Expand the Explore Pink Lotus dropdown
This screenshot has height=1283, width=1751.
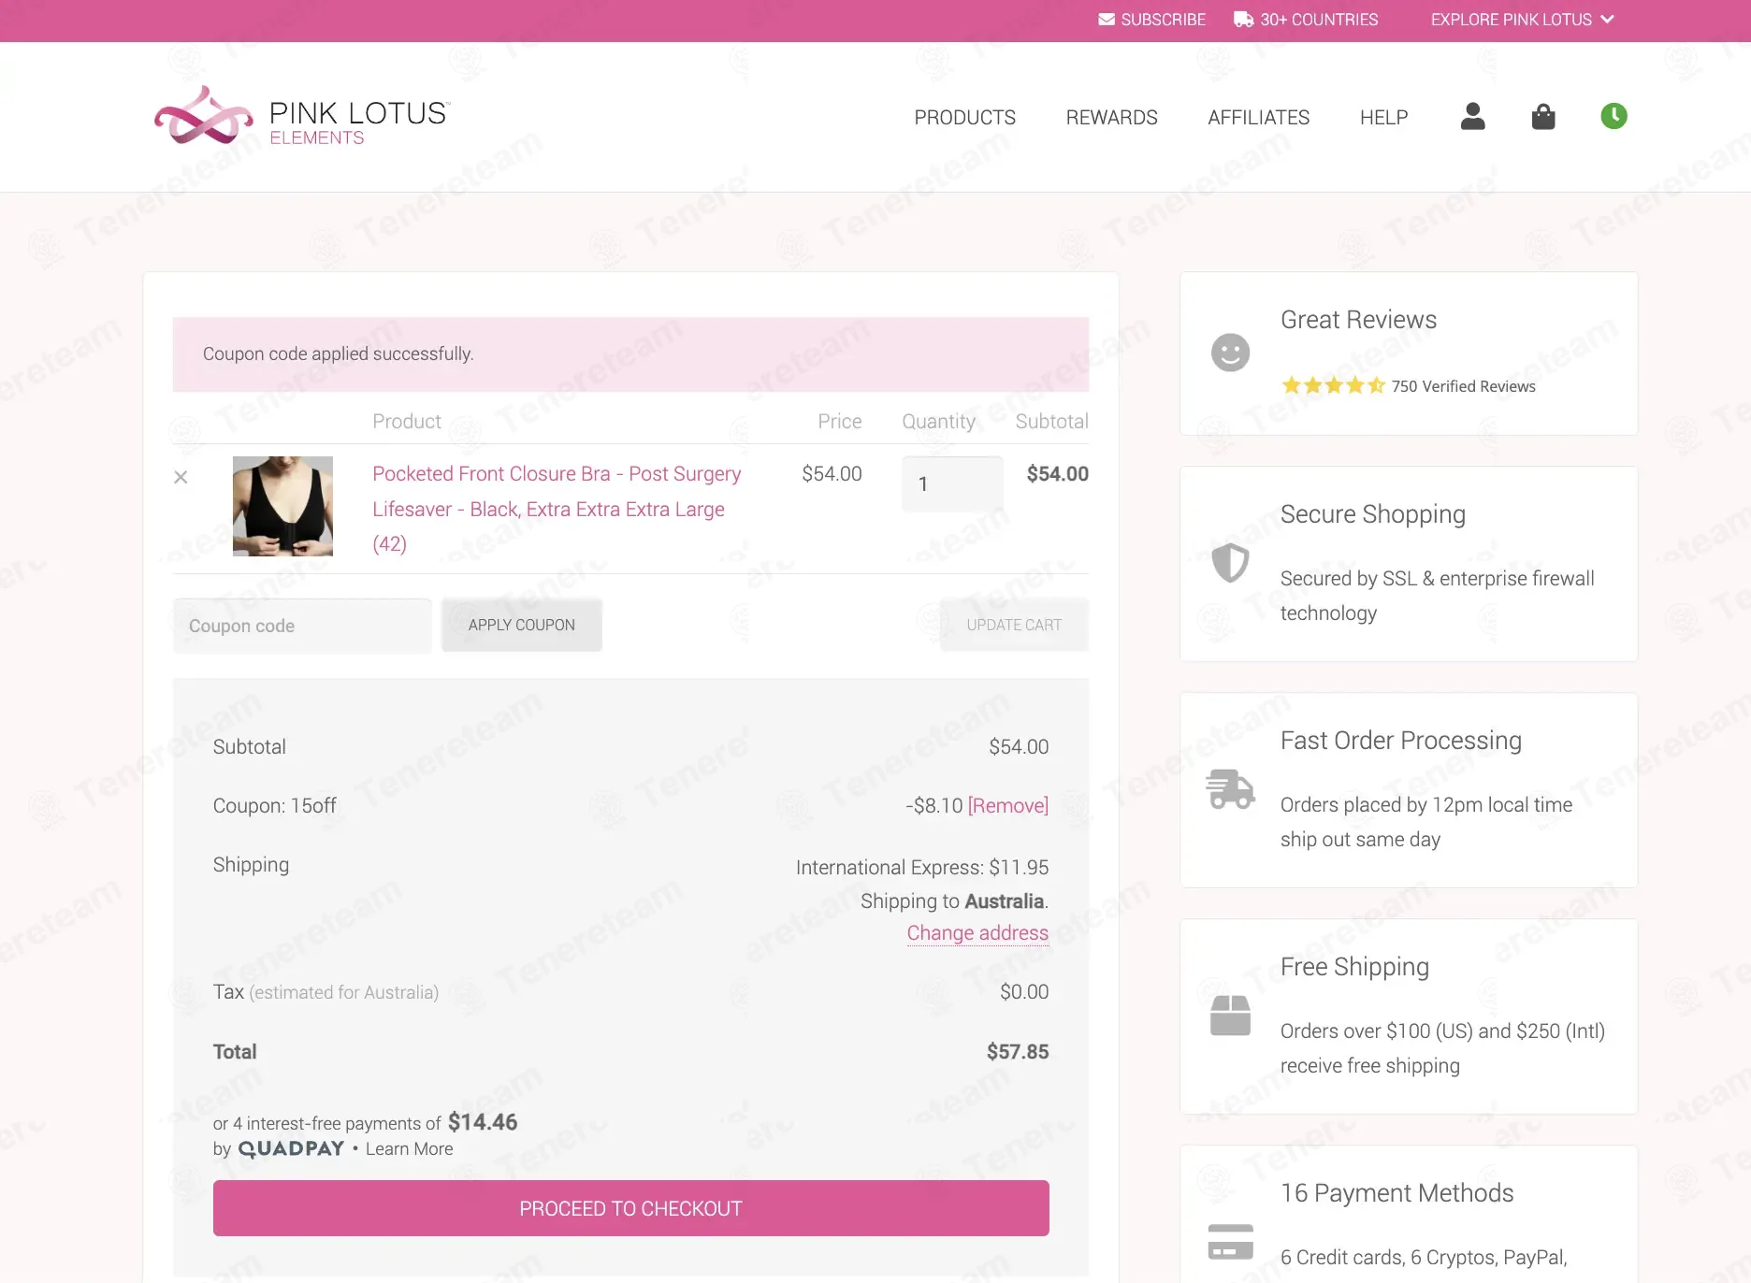coord(1522,20)
